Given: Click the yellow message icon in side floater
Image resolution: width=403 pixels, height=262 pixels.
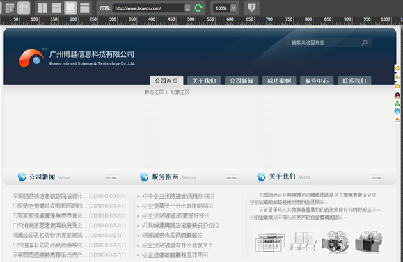Looking at the screenshot, I should (x=397, y=86).
